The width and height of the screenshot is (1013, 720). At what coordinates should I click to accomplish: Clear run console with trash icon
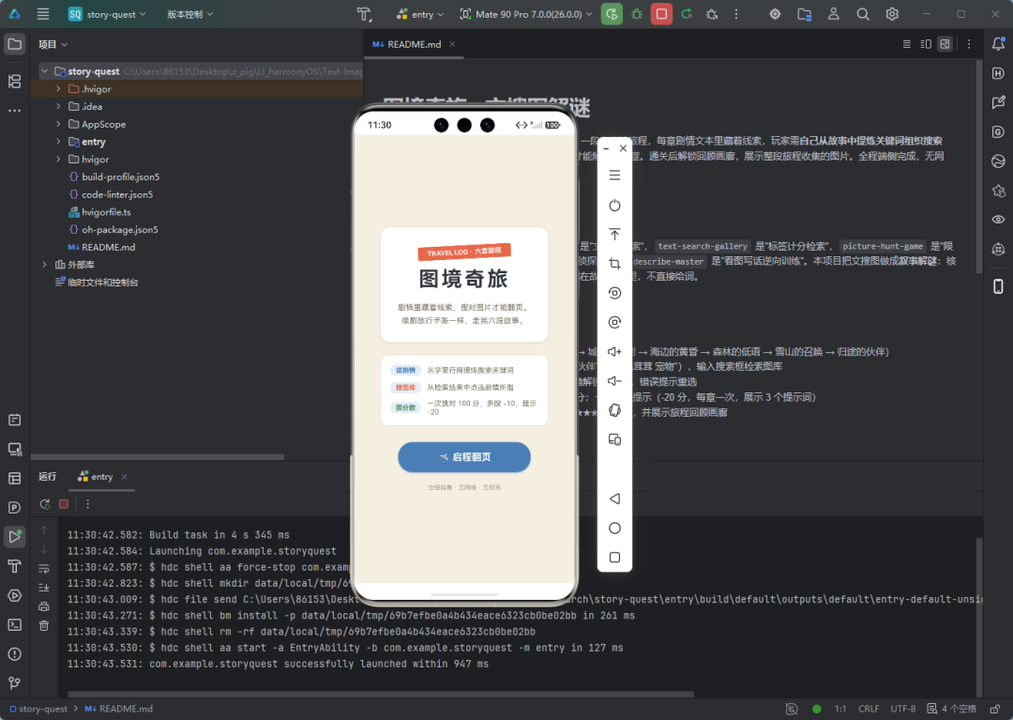pyautogui.click(x=44, y=625)
